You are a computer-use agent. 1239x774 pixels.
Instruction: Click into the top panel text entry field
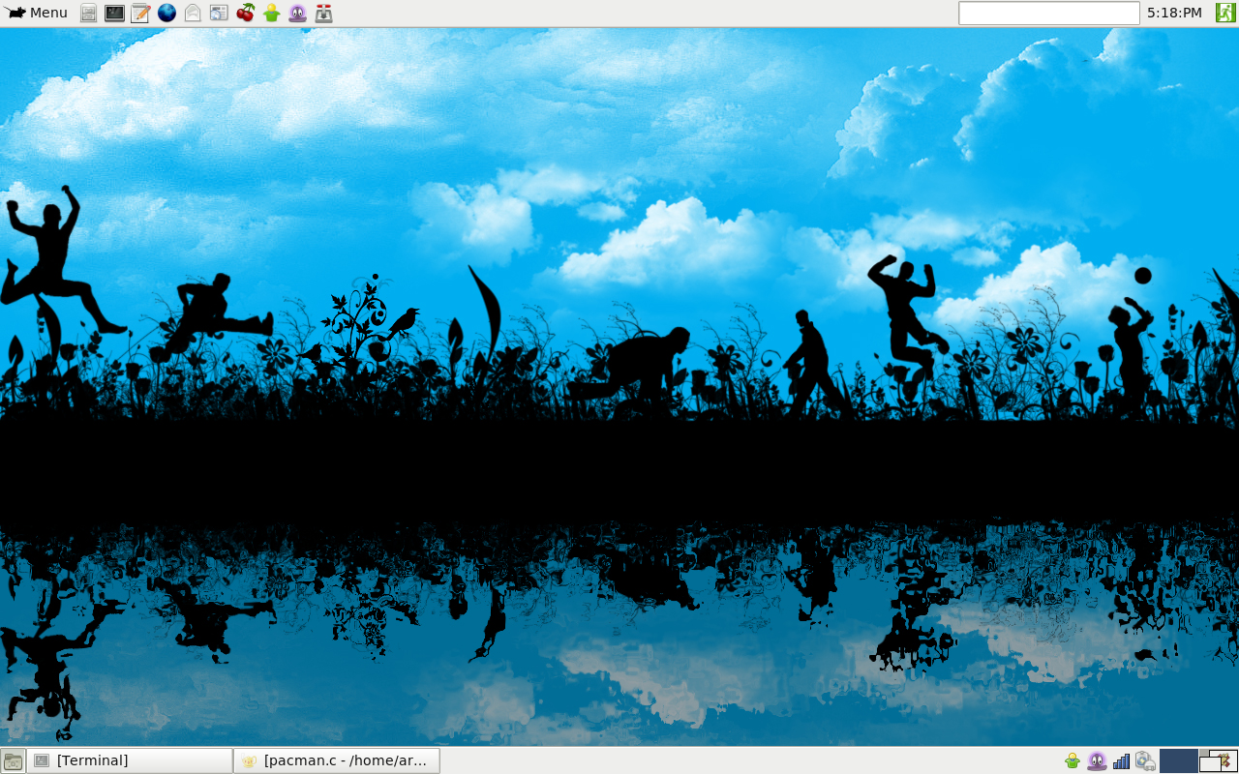tap(1048, 13)
